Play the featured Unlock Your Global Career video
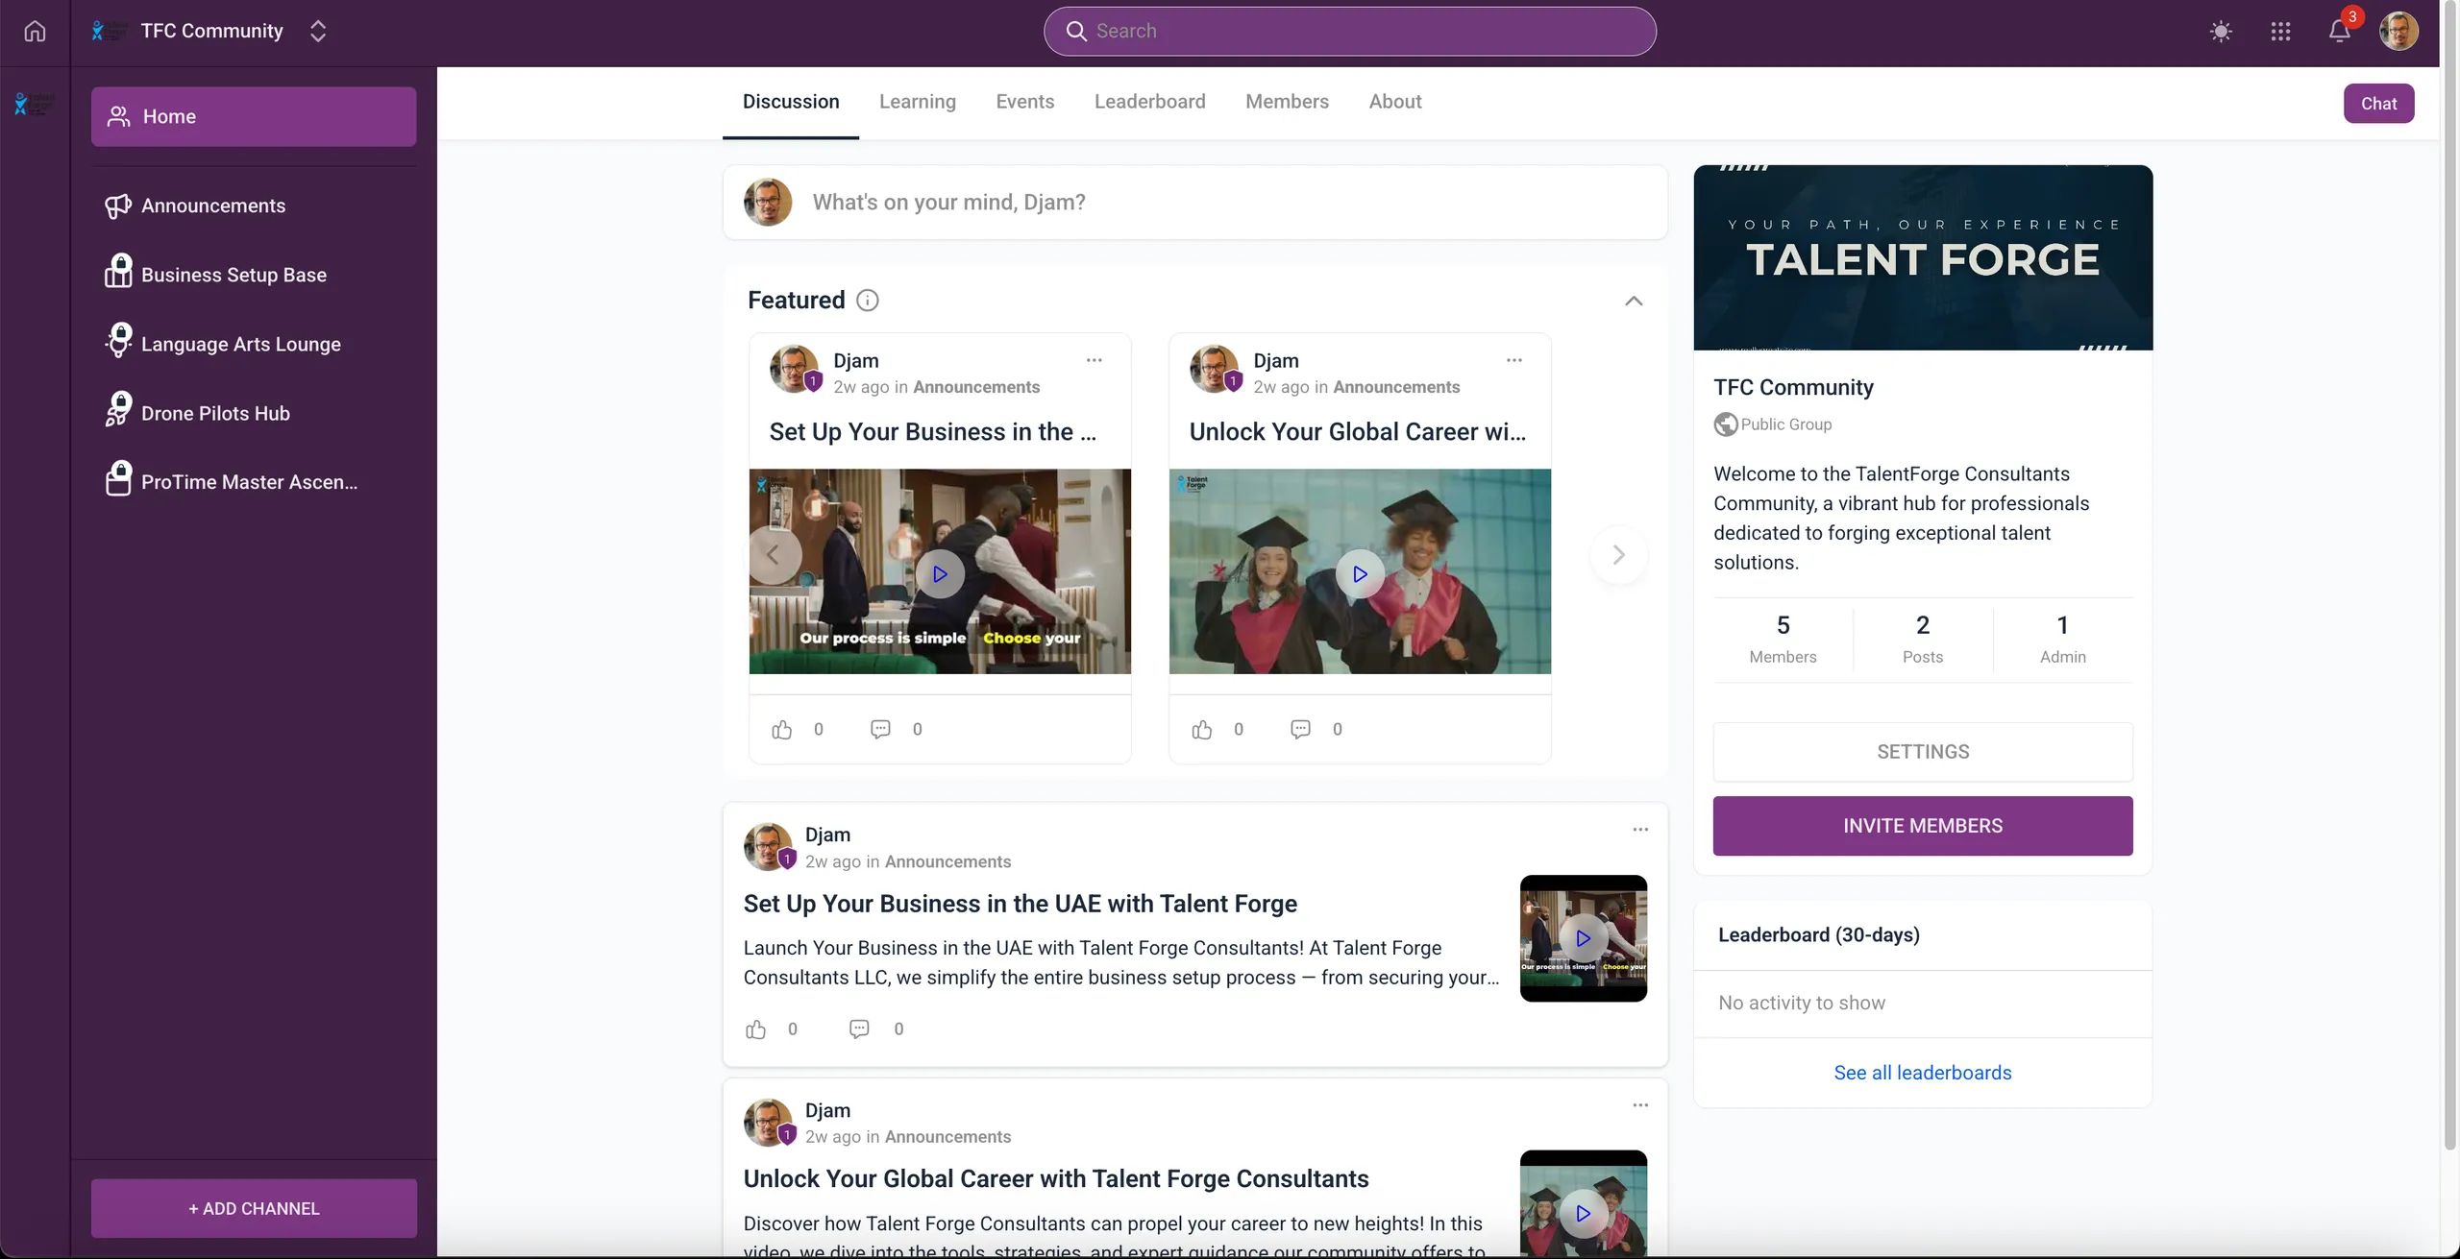The width and height of the screenshot is (2460, 1259). [1360, 573]
